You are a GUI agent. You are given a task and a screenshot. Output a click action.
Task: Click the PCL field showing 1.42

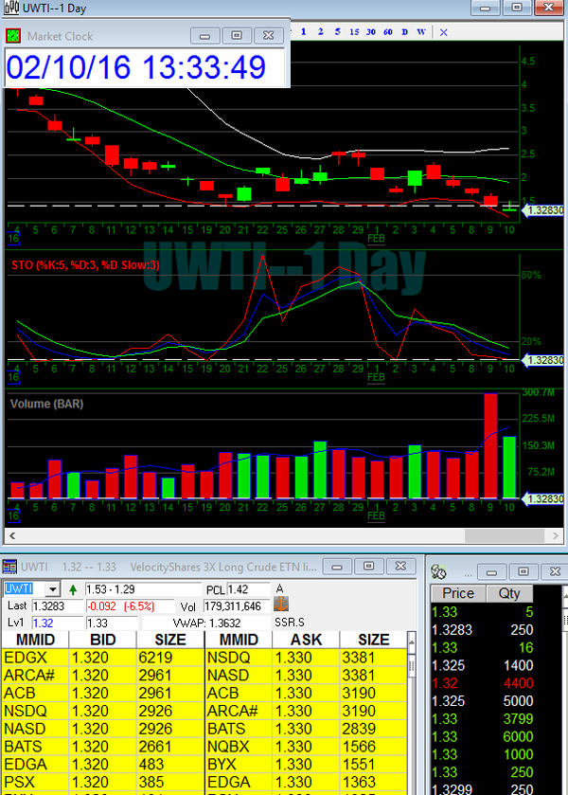click(248, 589)
